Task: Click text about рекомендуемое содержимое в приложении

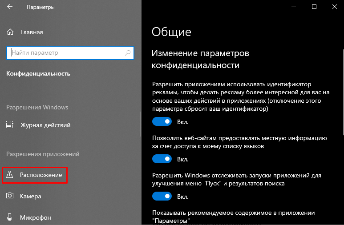Action: point(234,217)
